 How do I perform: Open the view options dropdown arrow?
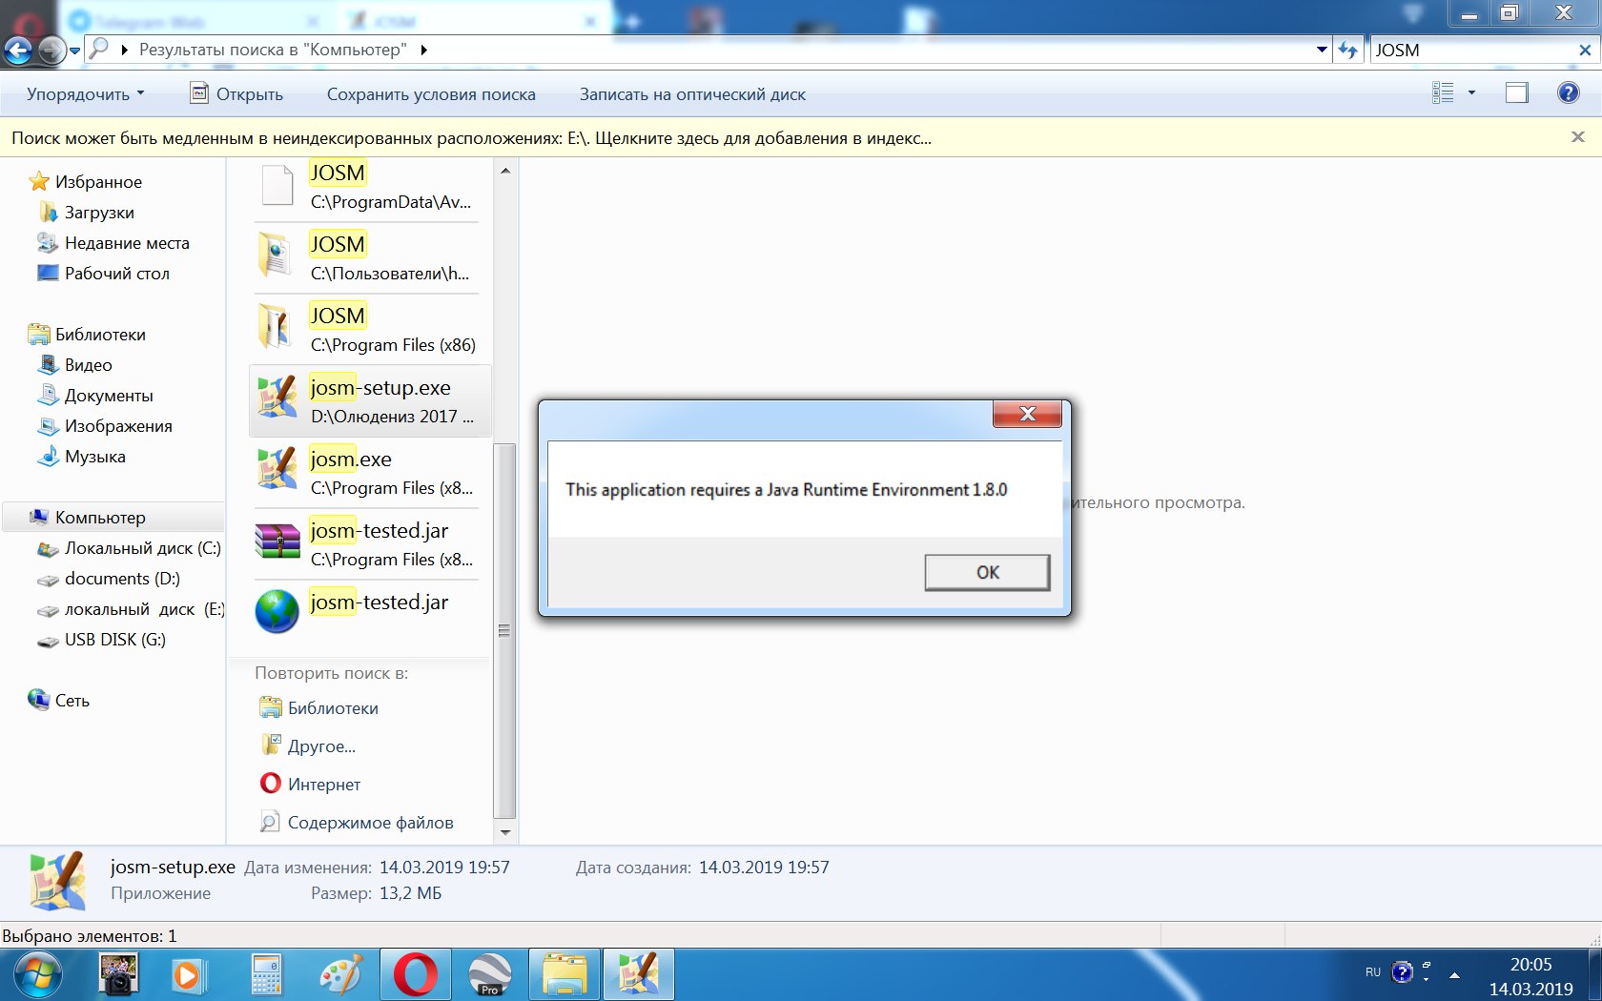point(1471,93)
